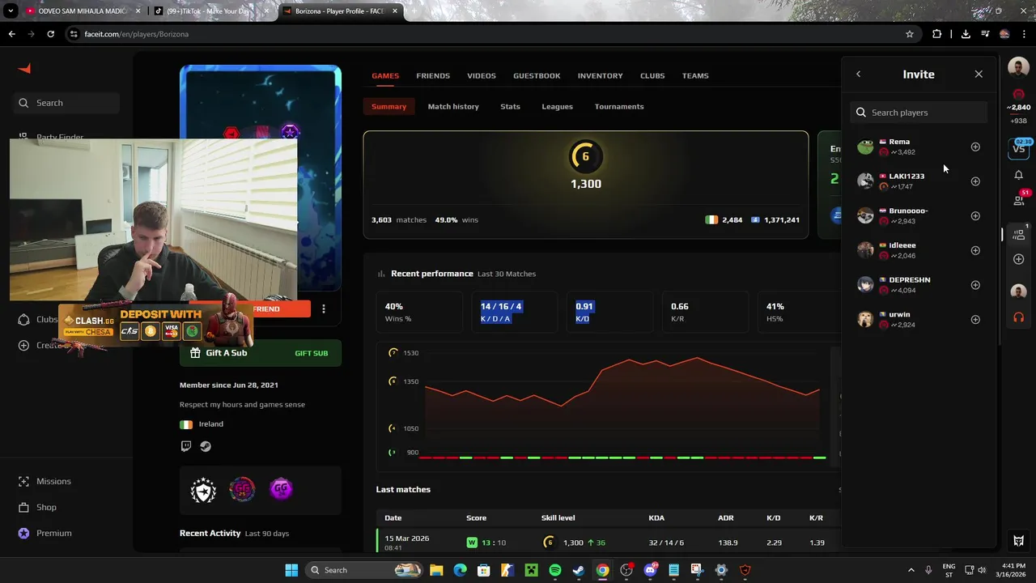The height and width of the screenshot is (583, 1036).
Task: Click the add party member plus icon
Action: [x=1019, y=259]
